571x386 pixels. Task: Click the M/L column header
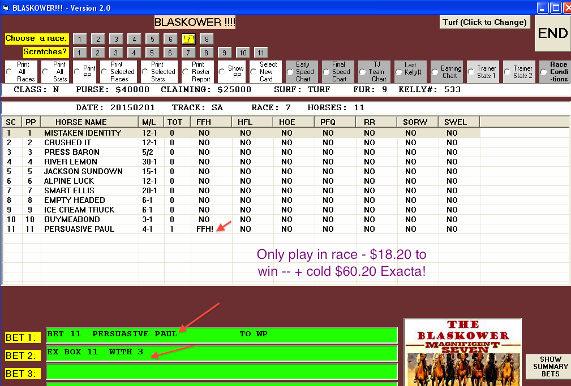[151, 122]
